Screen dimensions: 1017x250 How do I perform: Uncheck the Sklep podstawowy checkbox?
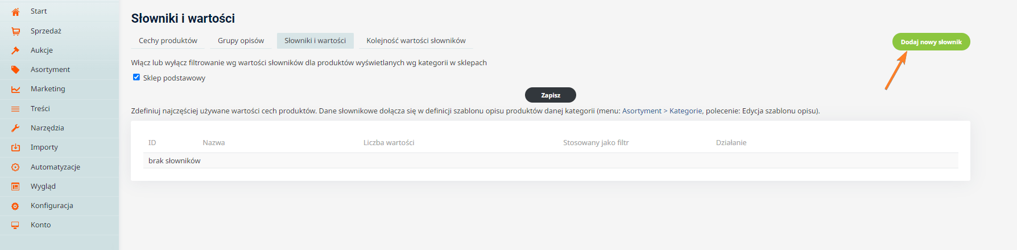tap(137, 77)
